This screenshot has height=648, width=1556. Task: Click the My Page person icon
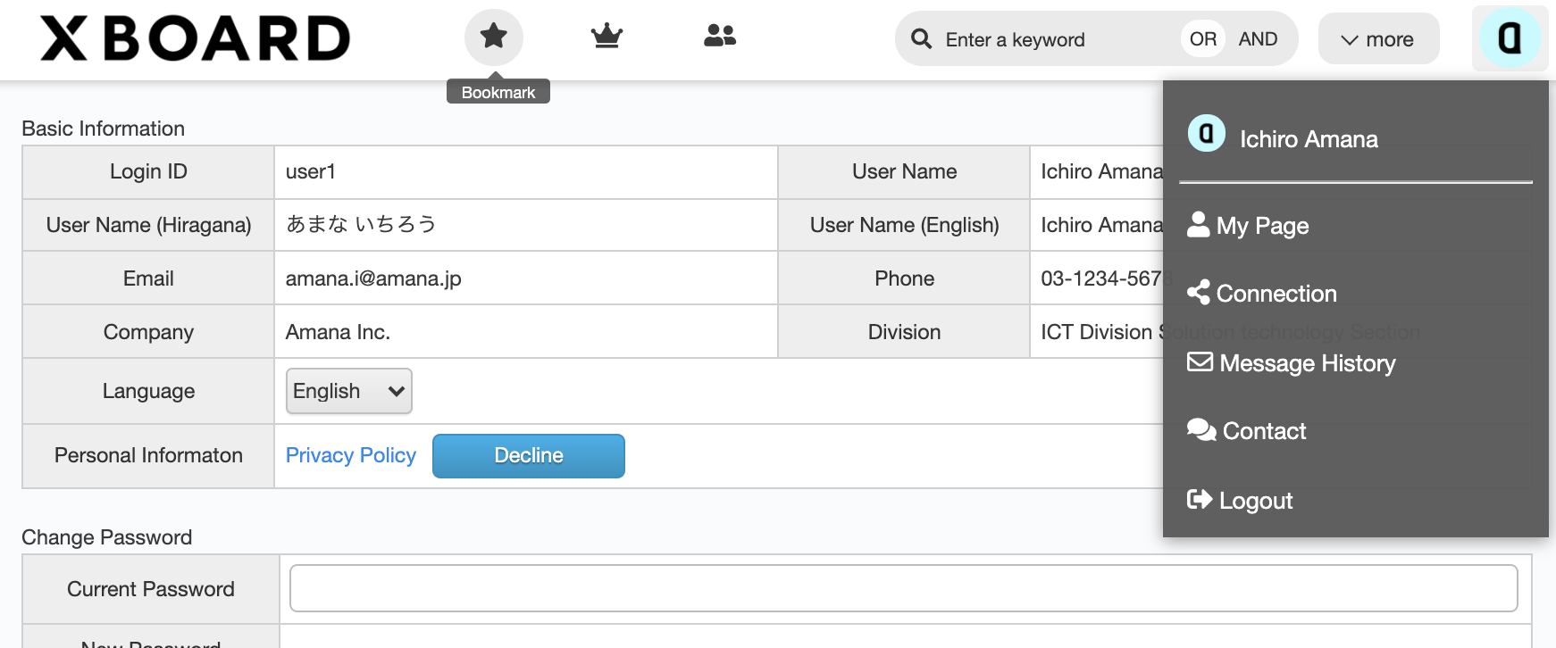click(1198, 225)
